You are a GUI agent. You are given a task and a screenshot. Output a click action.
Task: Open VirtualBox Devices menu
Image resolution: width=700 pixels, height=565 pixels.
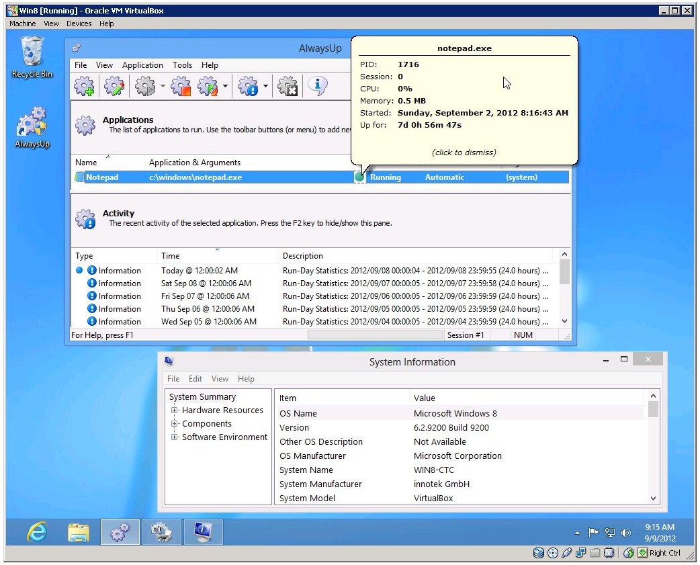79,24
